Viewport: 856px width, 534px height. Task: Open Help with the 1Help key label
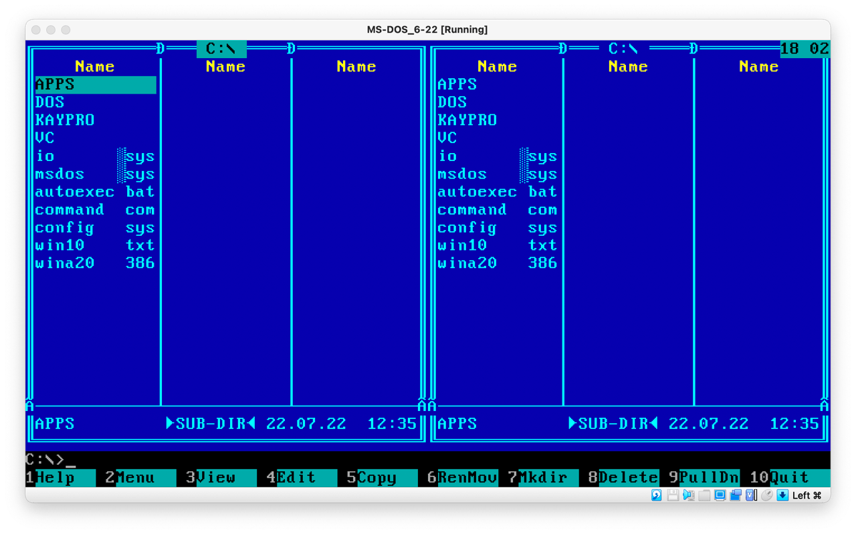61,478
